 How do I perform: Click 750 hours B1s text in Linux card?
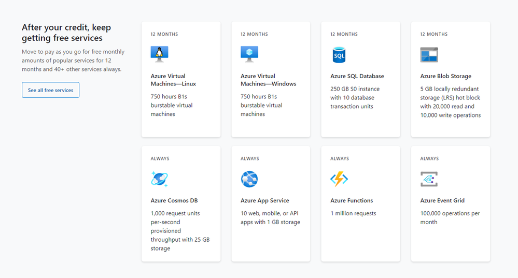point(172,105)
